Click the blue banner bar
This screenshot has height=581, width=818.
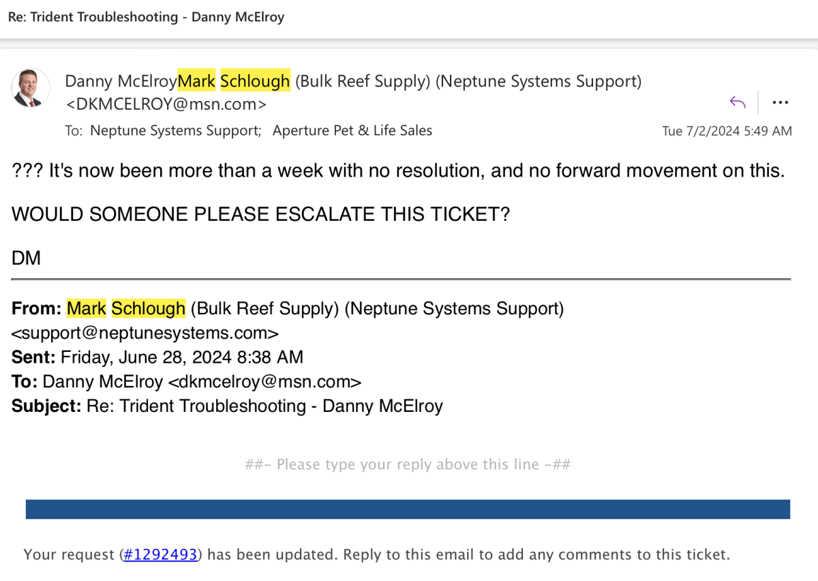click(408, 509)
